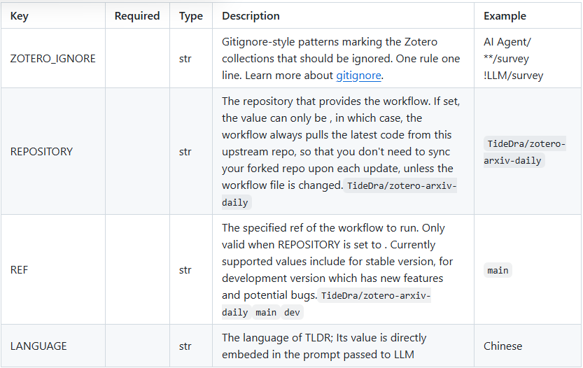Click TideDra/zotero-arxiv-daily code in REPOSITORY Example cell
Screen dimensions: 583x368
[x=525, y=152]
